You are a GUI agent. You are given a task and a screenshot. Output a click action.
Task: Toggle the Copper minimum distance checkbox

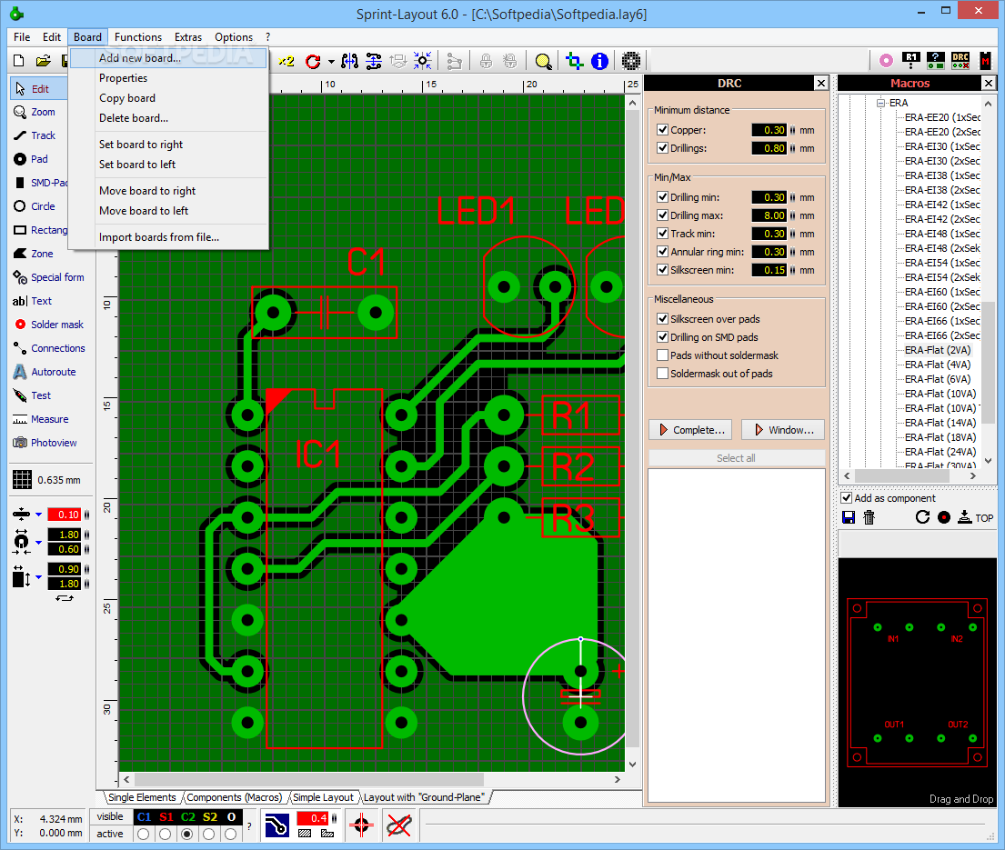point(663,130)
